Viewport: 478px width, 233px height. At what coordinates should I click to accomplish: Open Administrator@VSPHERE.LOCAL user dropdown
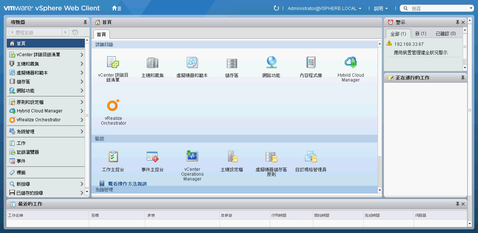(325, 8)
